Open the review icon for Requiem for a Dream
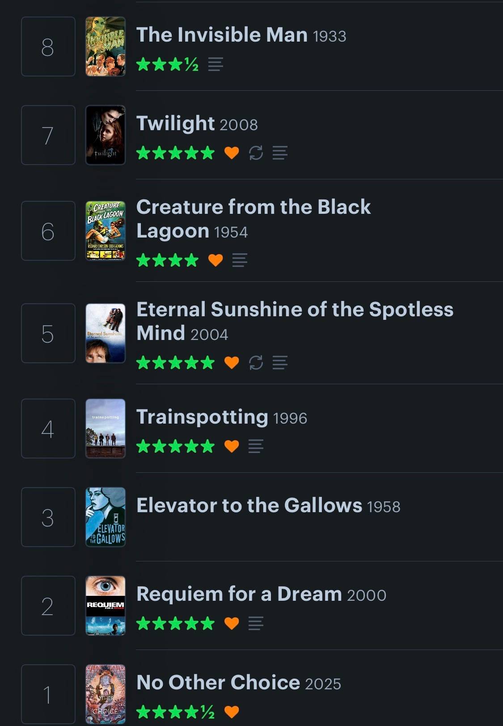The image size is (503, 726). tap(256, 623)
